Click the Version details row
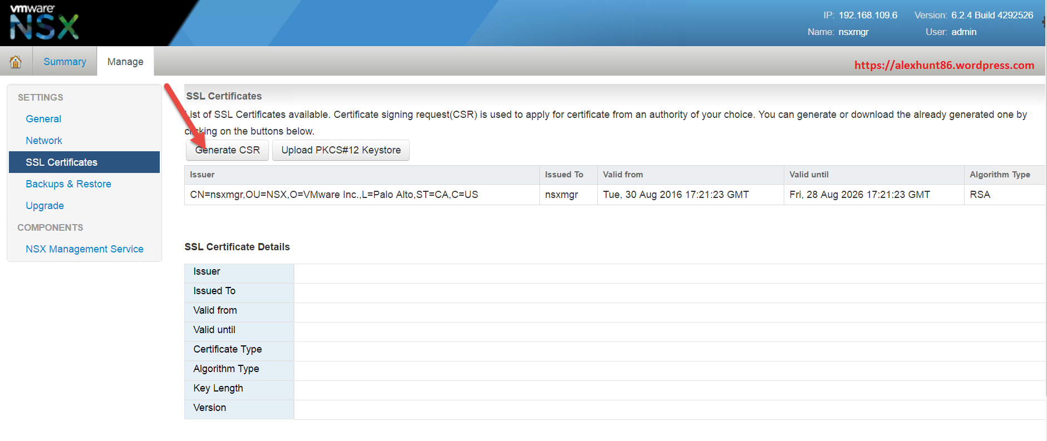The height and width of the screenshot is (441, 1047). [615, 410]
